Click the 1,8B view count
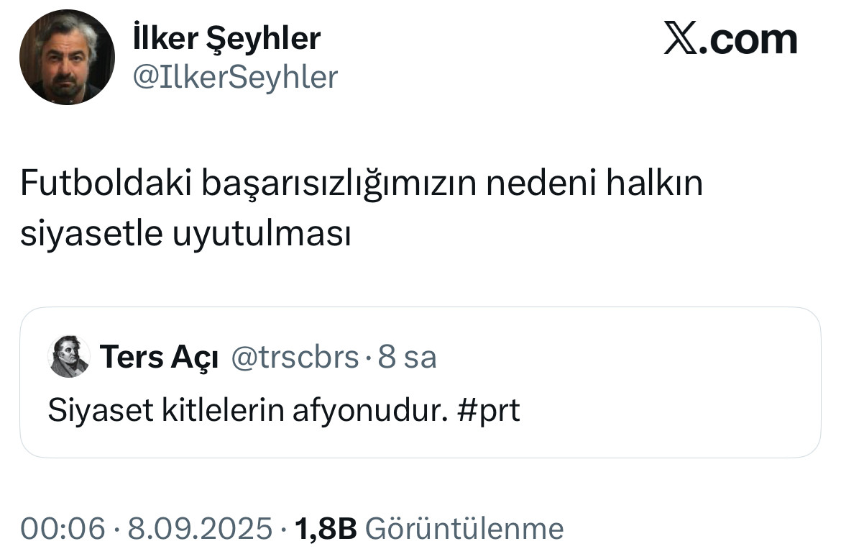 (x=326, y=529)
